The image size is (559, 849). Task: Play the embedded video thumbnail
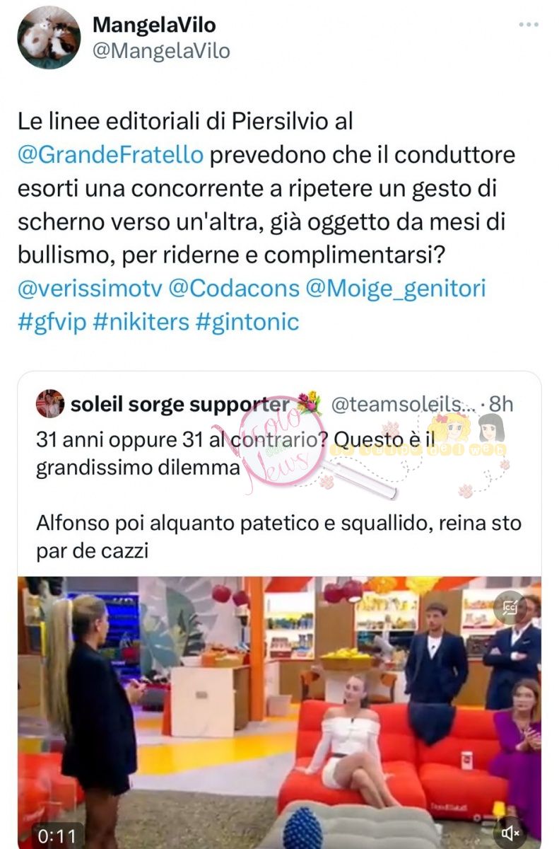(279, 712)
